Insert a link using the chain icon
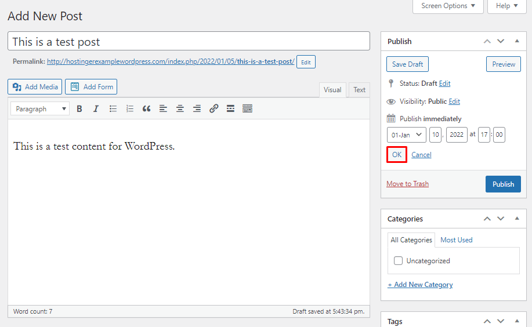The width and height of the screenshot is (532, 327). tap(214, 108)
